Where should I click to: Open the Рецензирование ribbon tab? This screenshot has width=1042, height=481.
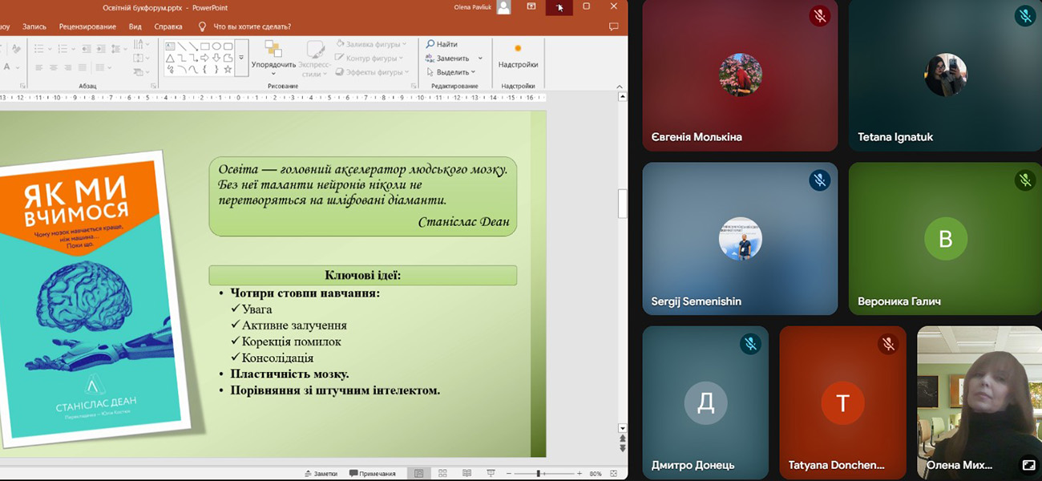coord(87,26)
